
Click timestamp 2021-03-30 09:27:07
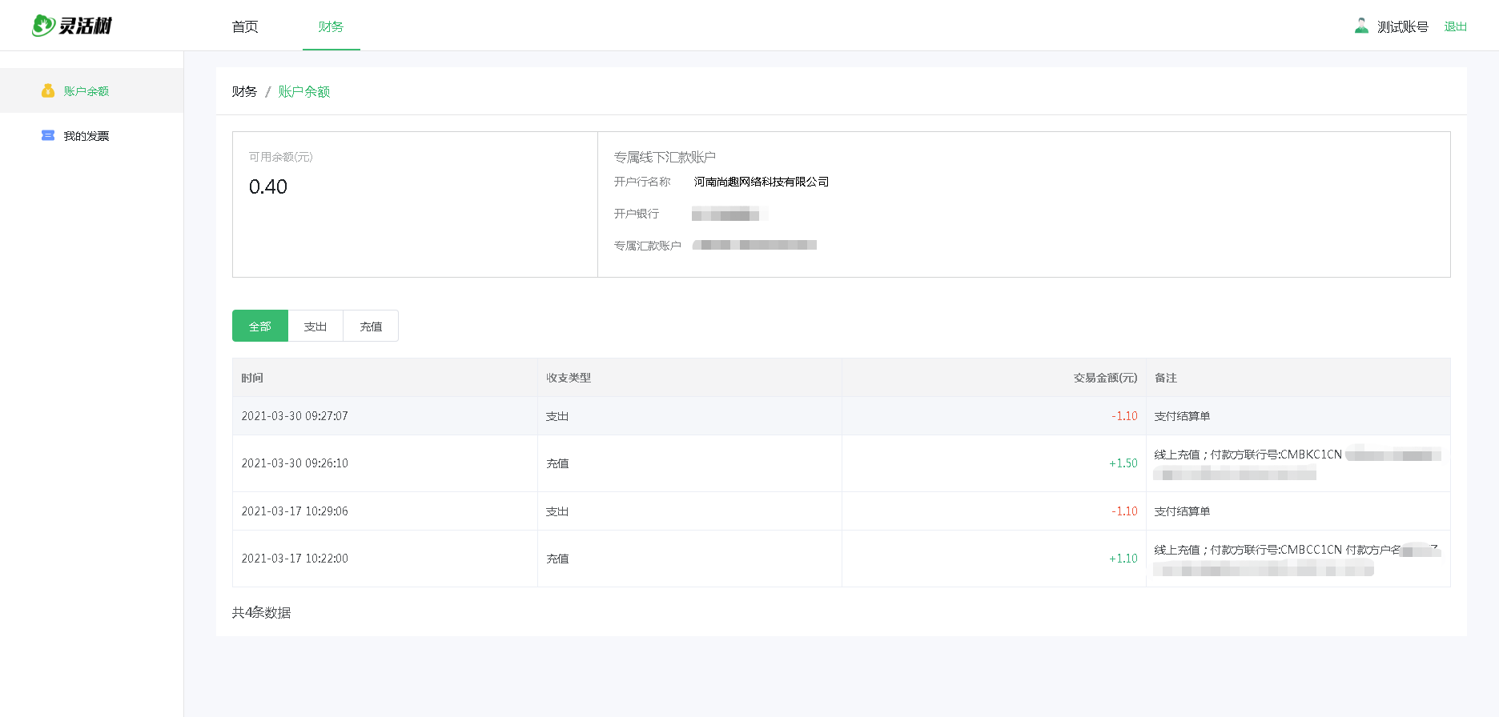click(295, 416)
